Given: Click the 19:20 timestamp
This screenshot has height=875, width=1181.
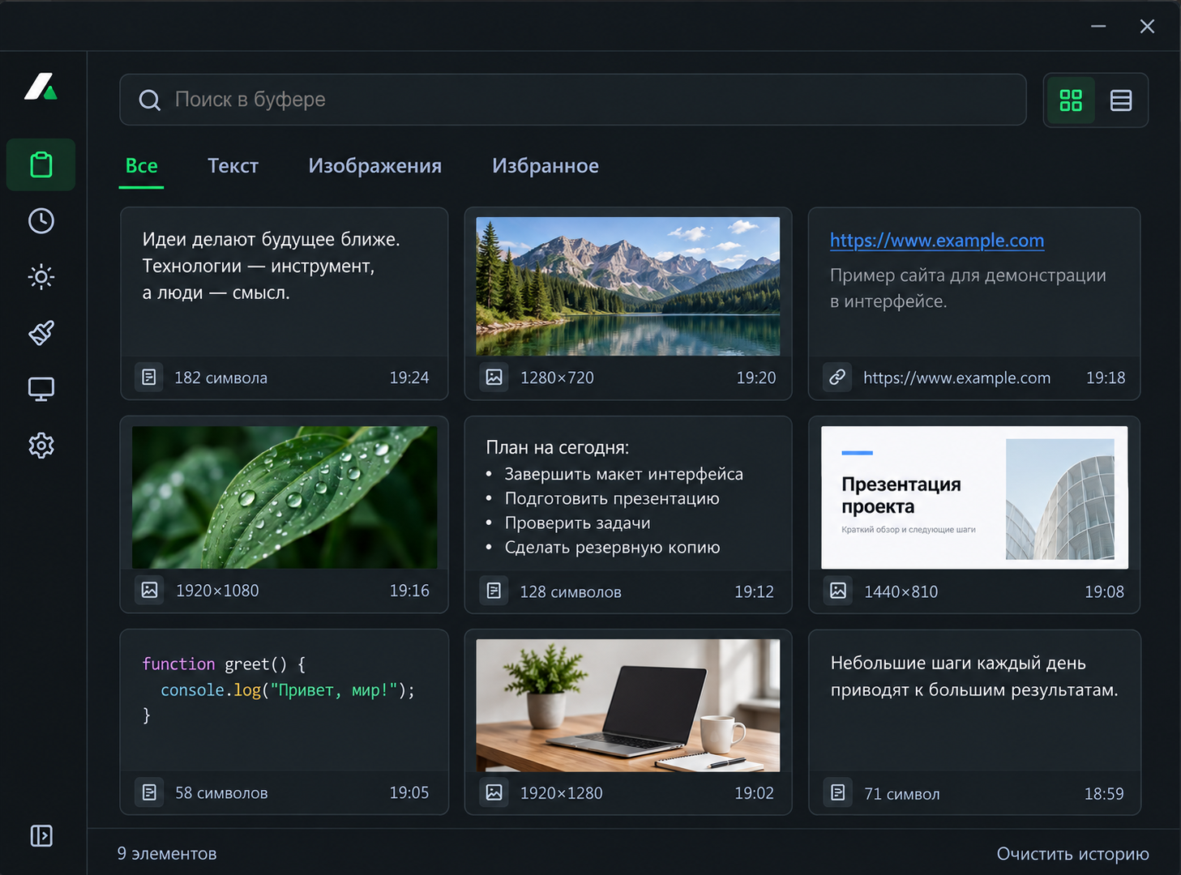Looking at the screenshot, I should (x=756, y=378).
